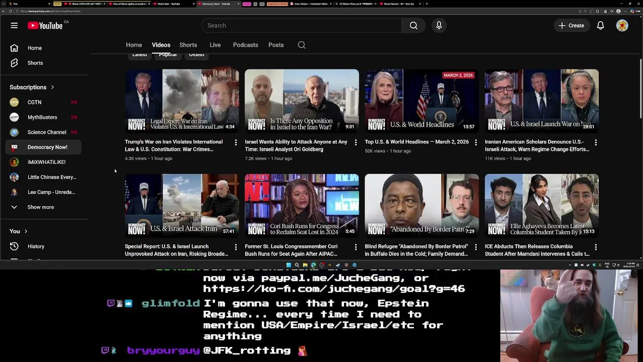Click Windows Start button on taskbar

[x=288, y=265]
